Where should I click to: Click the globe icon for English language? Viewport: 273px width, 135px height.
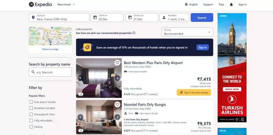coord(186,5)
